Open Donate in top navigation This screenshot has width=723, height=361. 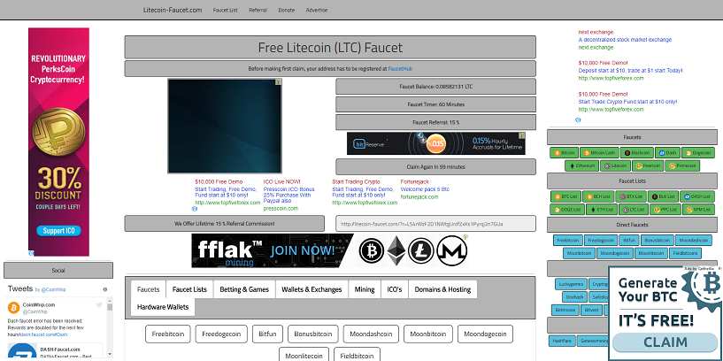point(287,10)
